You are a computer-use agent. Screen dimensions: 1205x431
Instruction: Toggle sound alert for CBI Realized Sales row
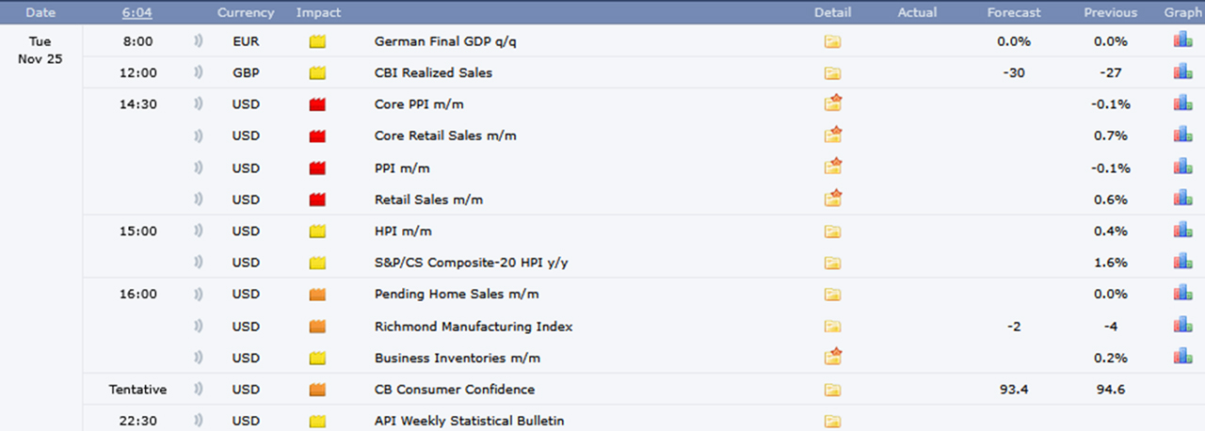[x=199, y=73]
